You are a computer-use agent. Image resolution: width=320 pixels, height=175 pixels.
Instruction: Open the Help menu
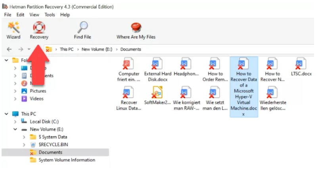point(65,15)
